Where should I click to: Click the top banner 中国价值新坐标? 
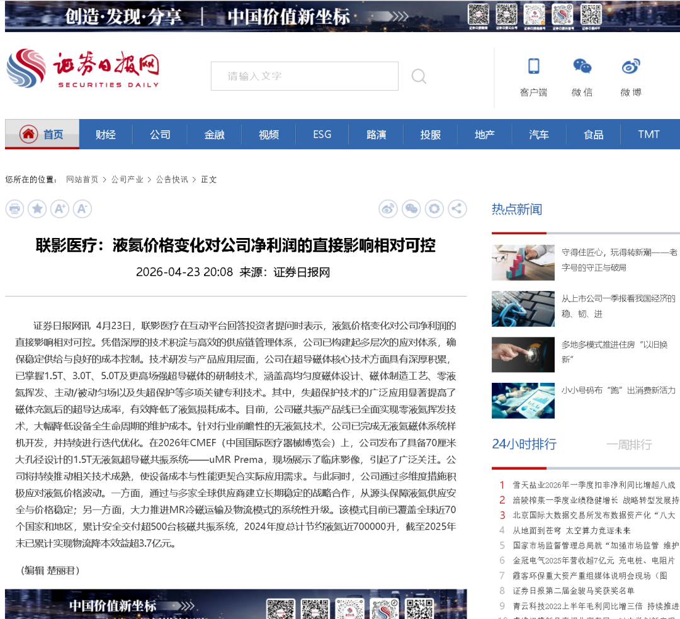(x=342, y=16)
